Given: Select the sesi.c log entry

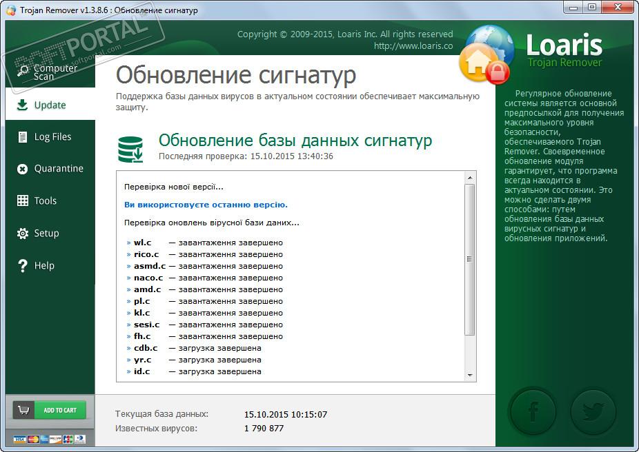Looking at the screenshot, I should tap(204, 325).
